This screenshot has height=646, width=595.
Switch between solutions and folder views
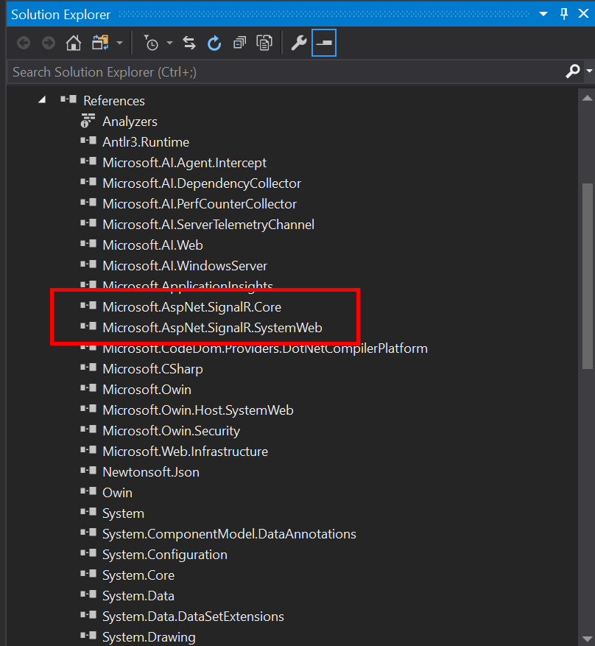[x=100, y=43]
